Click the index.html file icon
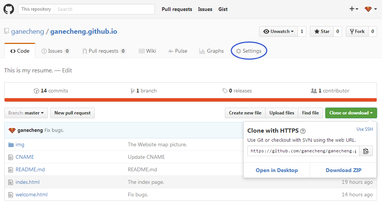Screen dimensions: 382x202 coord(11,182)
